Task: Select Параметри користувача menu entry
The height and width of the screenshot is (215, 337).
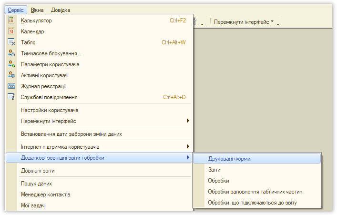Action: click(99, 64)
